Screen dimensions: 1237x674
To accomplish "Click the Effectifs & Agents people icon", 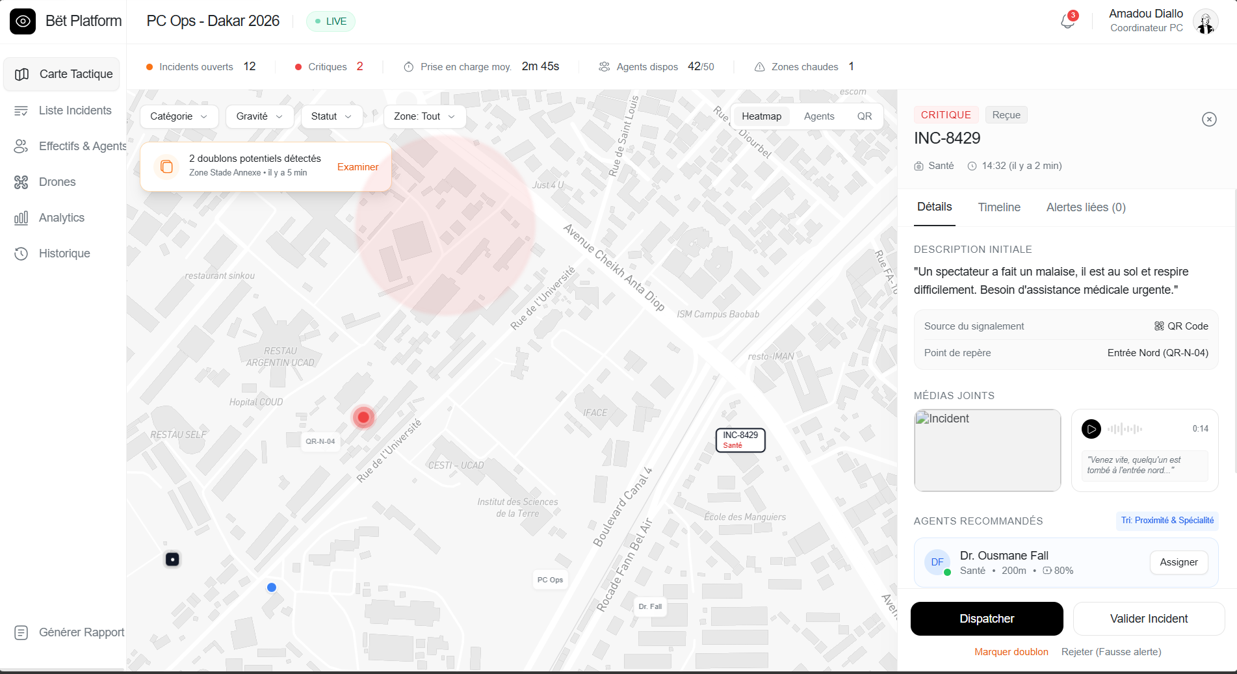I will (21, 146).
